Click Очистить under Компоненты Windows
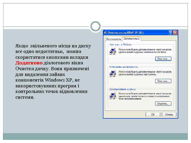 pyautogui.click(x=163, y=59)
